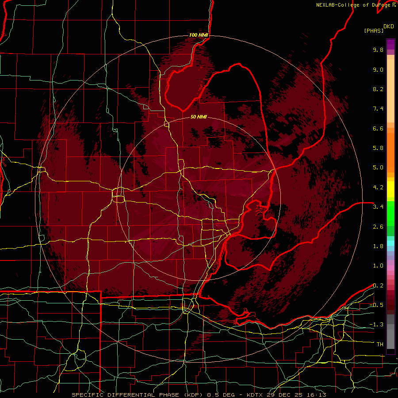
Task: Select the 4.2 legend value
Action: coord(378,188)
